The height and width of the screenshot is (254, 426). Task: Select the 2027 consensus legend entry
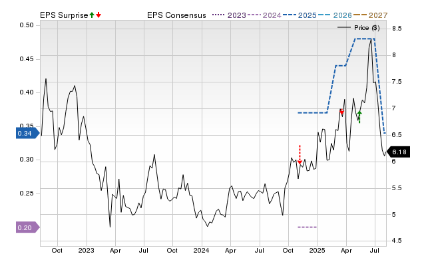(370, 15)
